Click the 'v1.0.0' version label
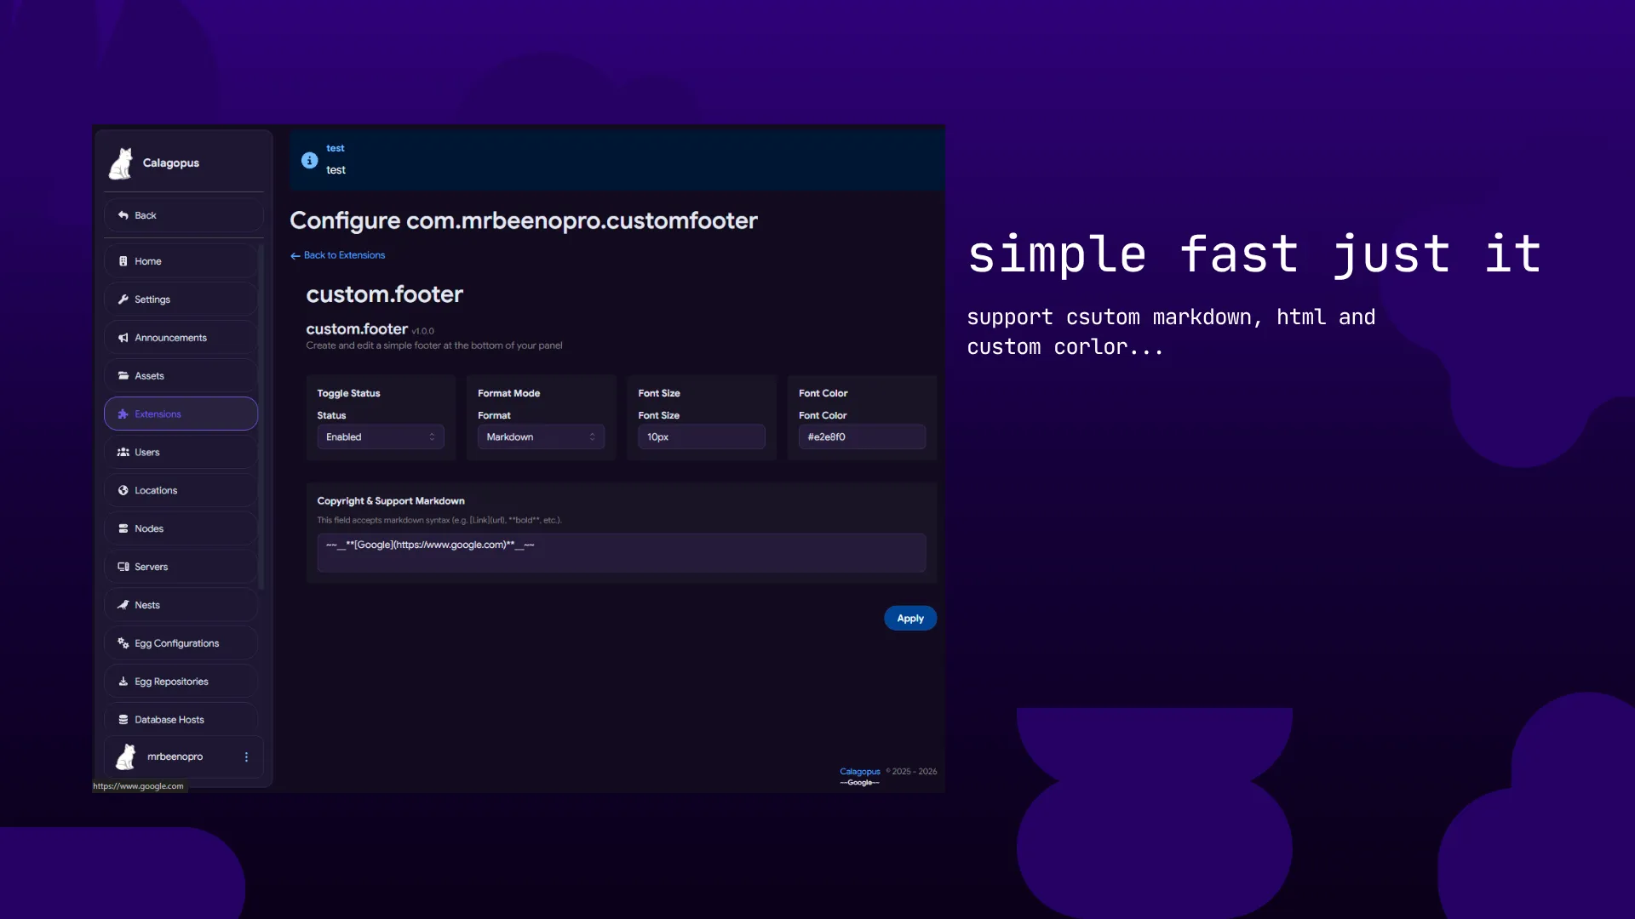Screen dimensions: 1635x919 [423, 331]
